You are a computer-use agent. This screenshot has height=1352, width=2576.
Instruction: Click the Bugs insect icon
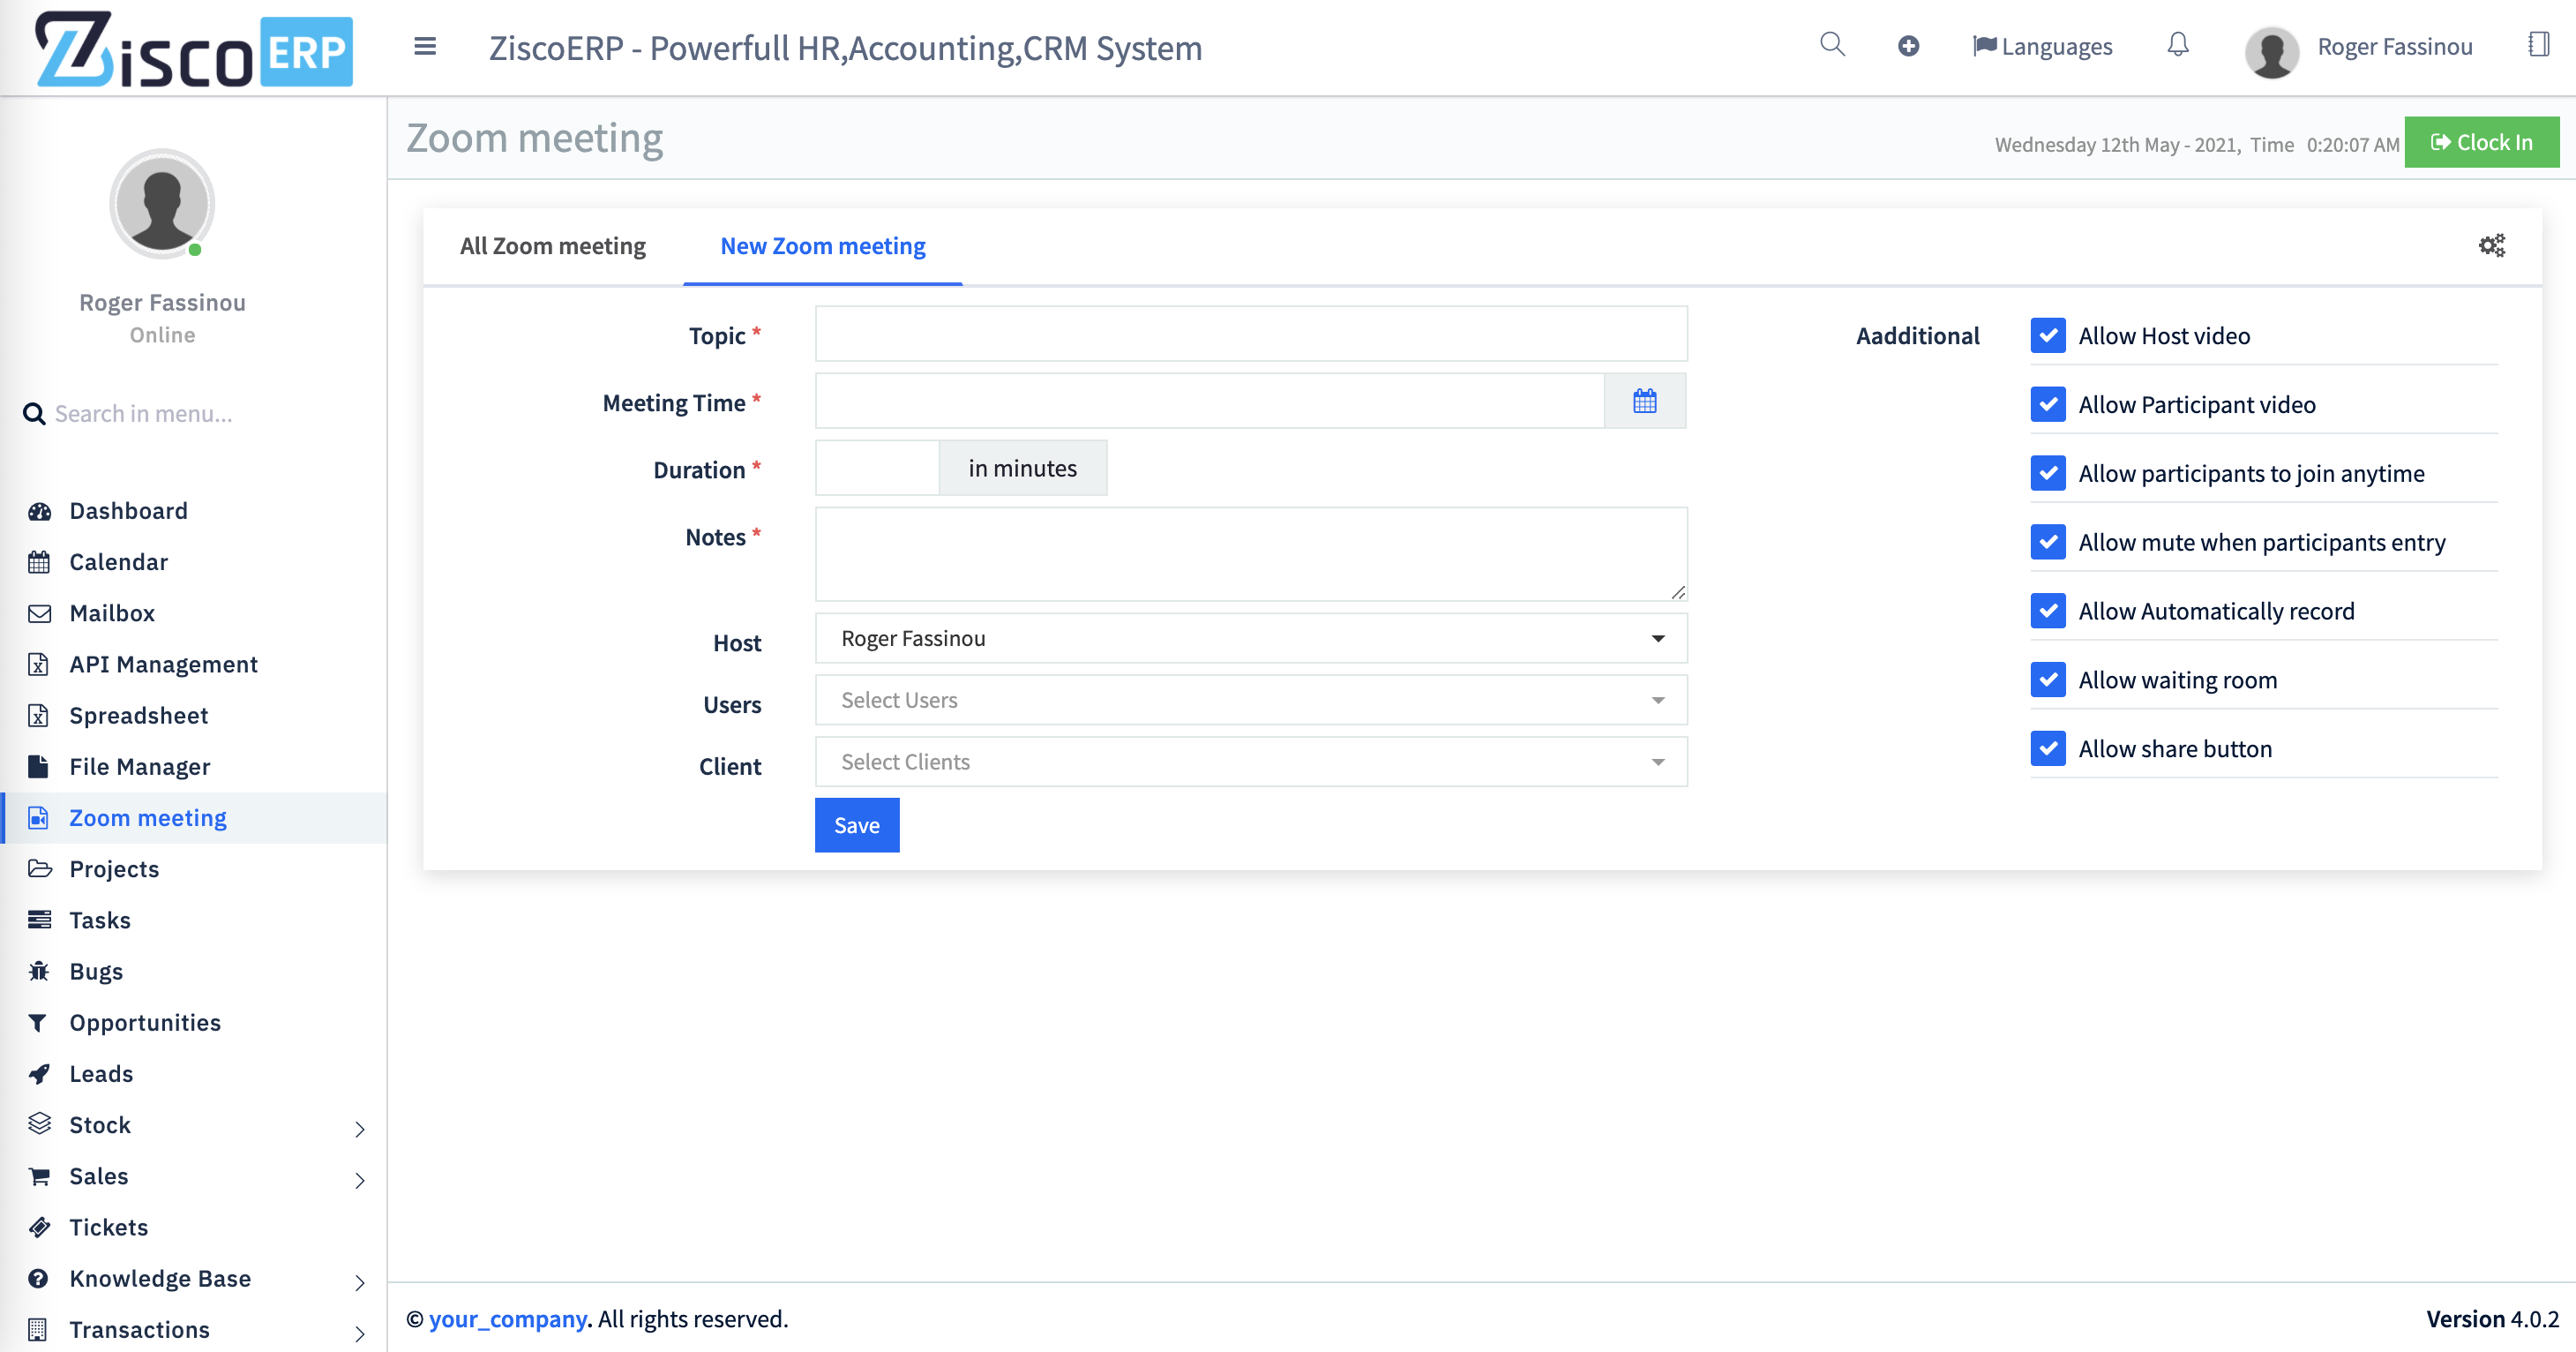click(39, 971)
